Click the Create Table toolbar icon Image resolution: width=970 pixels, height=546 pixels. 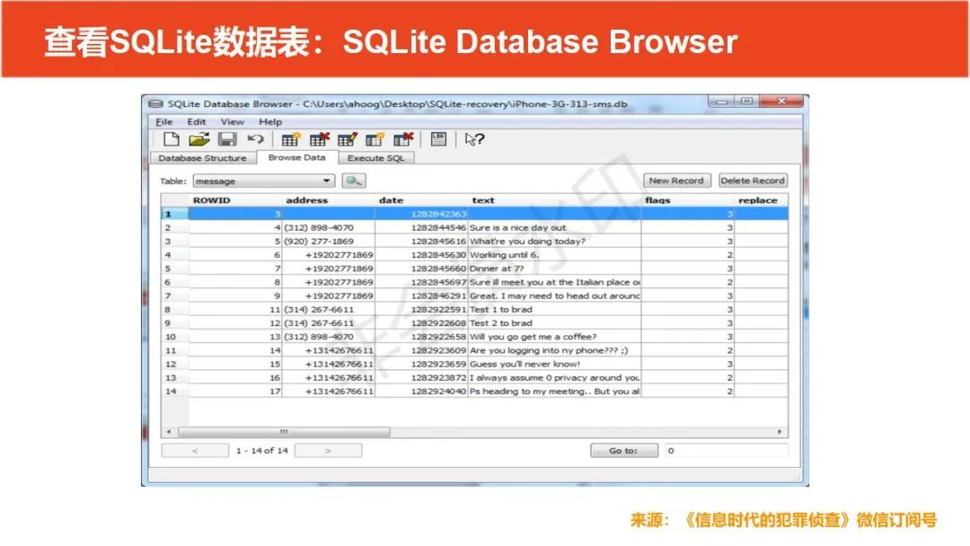(291, 140)
